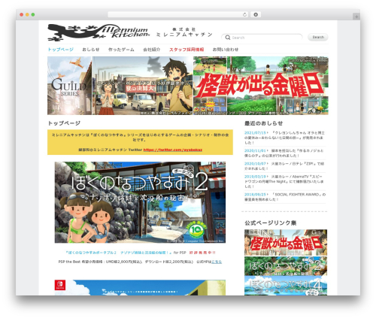The image size is (376, 318).
Task: Click the red macOS close window dot
Action: click(x=22, y=14)
